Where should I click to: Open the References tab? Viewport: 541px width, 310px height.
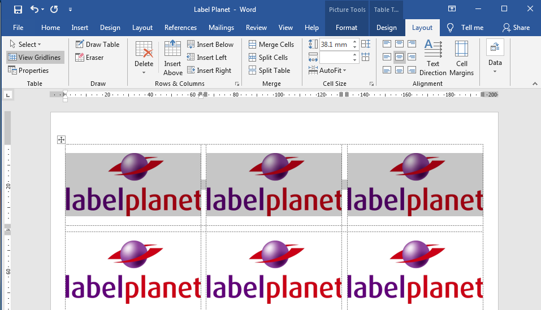point(180,28)
